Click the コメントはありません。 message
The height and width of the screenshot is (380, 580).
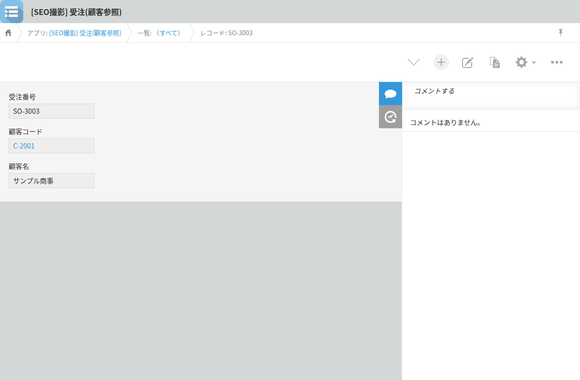[446, 123]
